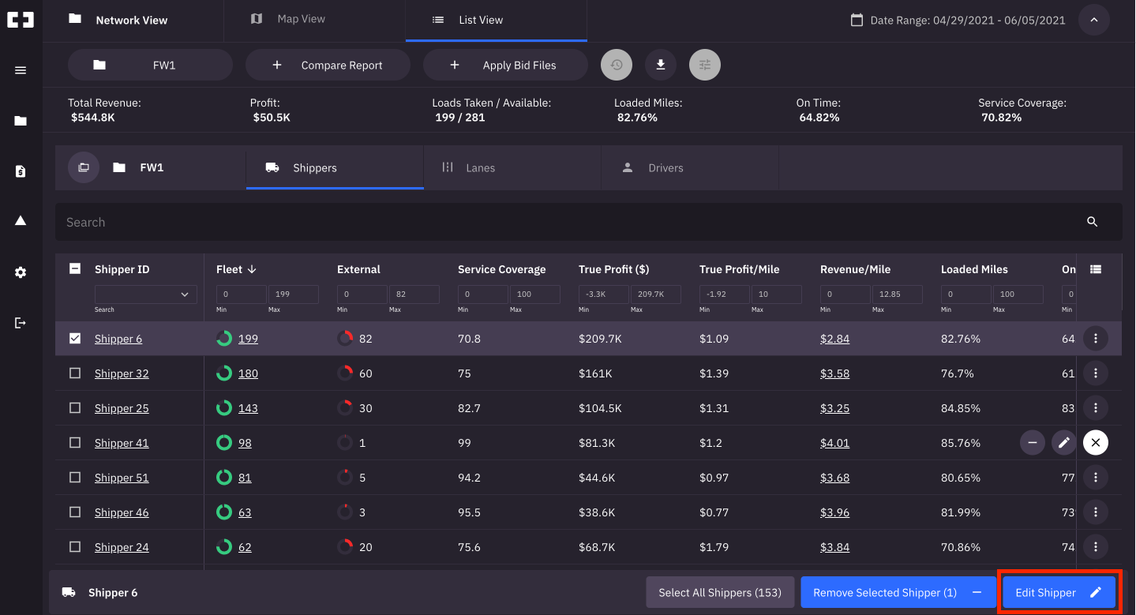The image size is (1136, 615).
Task: Click the column list icon in table header
Action: coord(1096,269)
